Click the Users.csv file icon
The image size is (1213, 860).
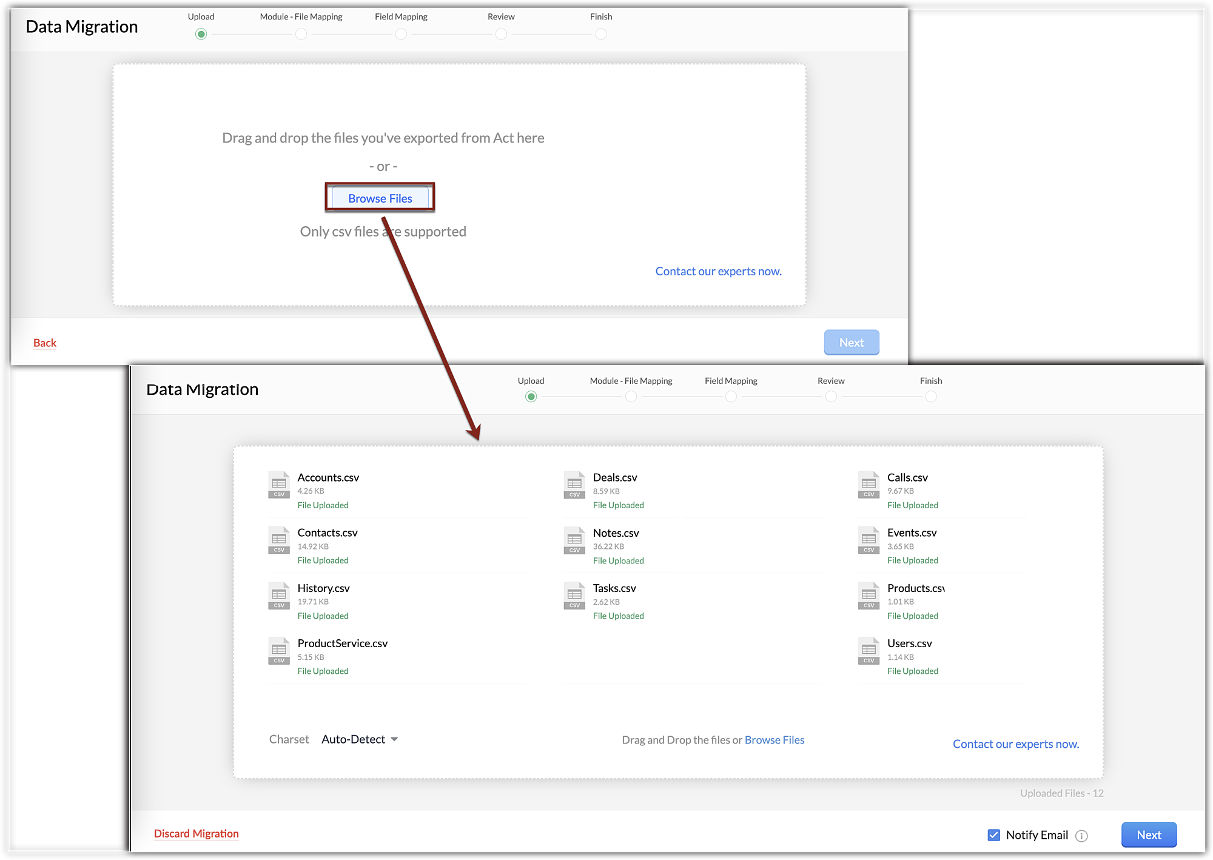pyautogui.click(x=869, y=651)
